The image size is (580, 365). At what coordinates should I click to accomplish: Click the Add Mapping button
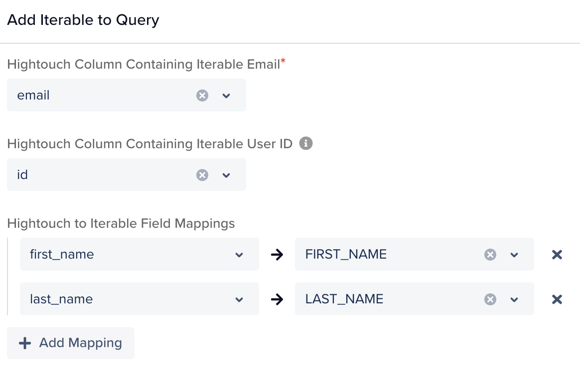tap(71, 343)
